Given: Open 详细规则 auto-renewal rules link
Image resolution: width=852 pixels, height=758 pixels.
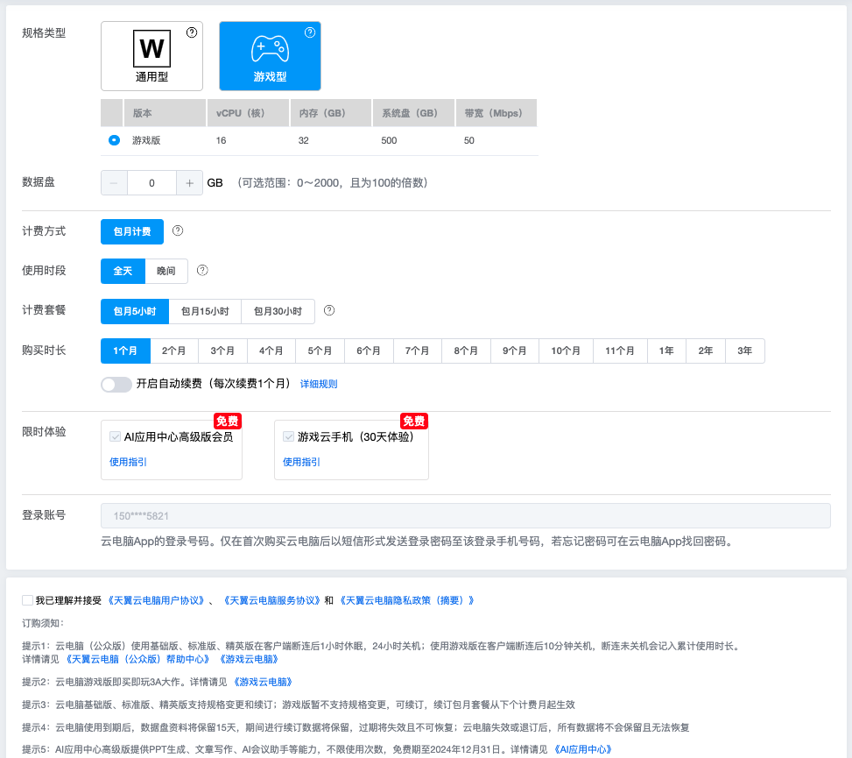Looking at the screenshot, I should coord(319,384).
